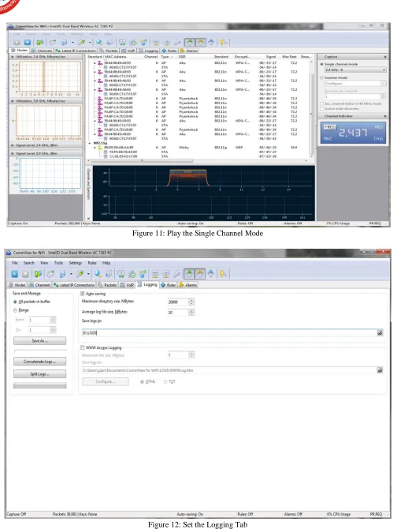Viewport: 397px width, 529px height.
Task: Click the gray stop capture icon in Logging window
Action: click(x=25, y=274)
